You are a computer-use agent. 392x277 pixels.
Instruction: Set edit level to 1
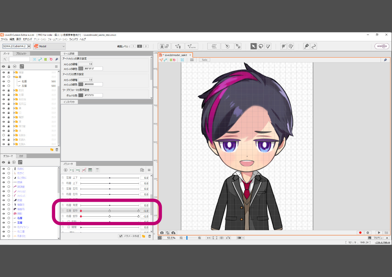133,46
